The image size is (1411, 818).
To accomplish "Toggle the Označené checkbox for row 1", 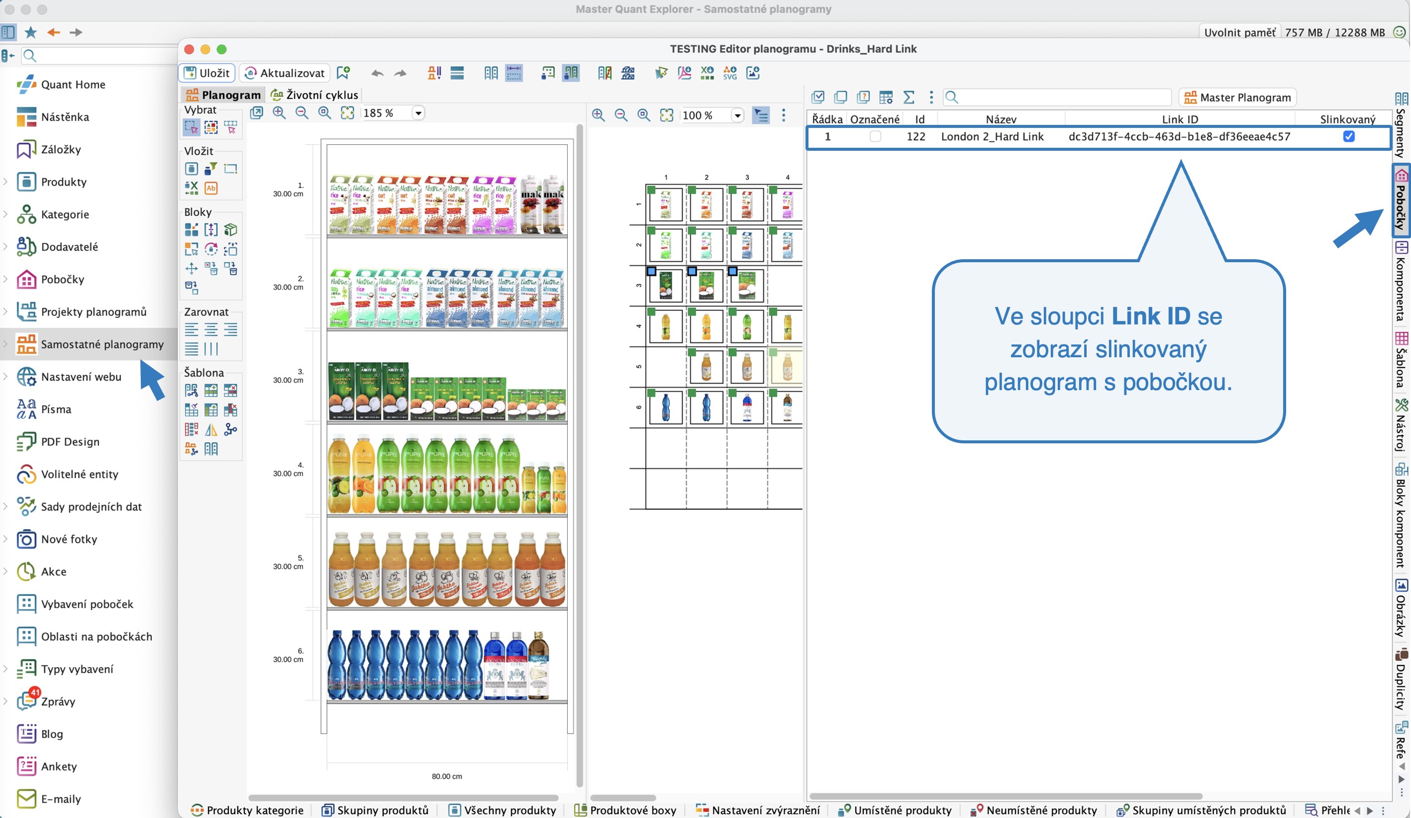I will pyautogui.click(x=875, y=137).
